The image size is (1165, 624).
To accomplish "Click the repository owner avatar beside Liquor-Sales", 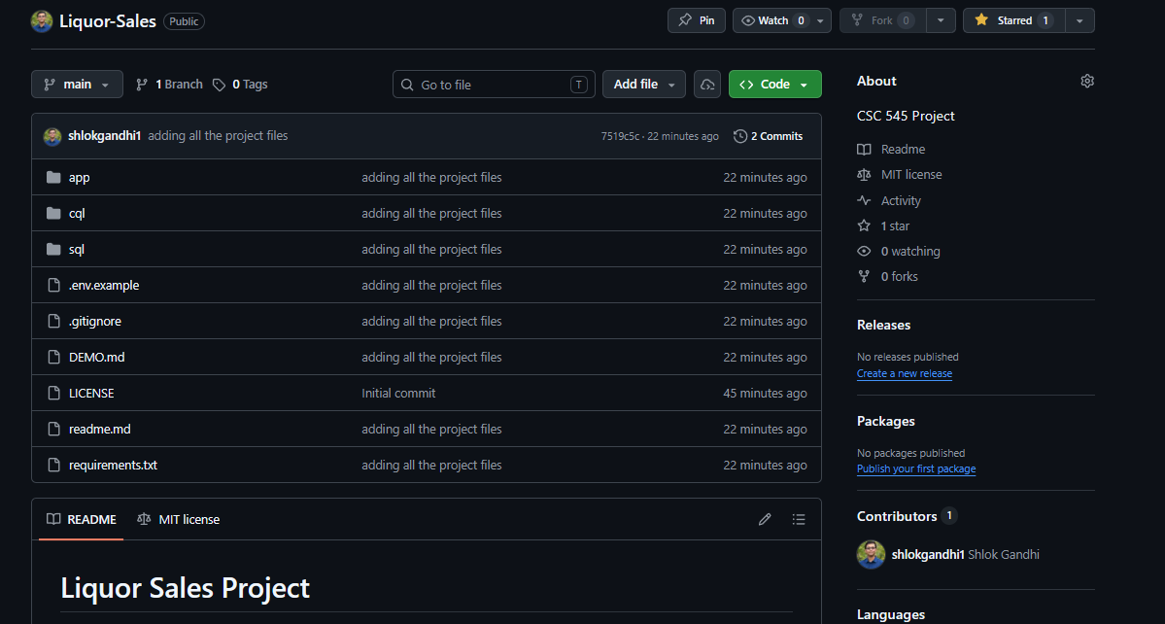I will click(x=42, y=20).
